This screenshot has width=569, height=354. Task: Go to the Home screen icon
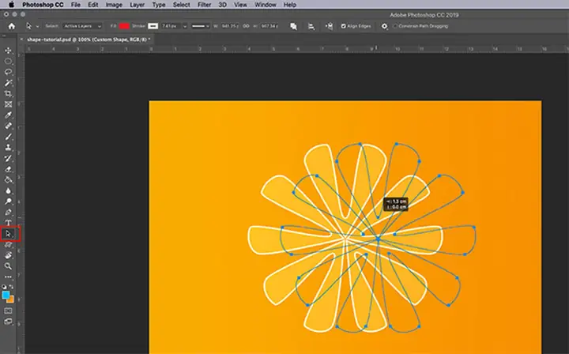point(12,26)
